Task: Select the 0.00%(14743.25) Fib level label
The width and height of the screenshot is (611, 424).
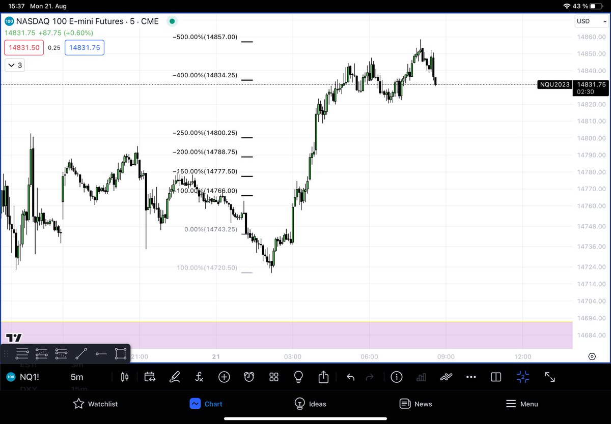Action: pyautogui.click(x=211, y=229)
